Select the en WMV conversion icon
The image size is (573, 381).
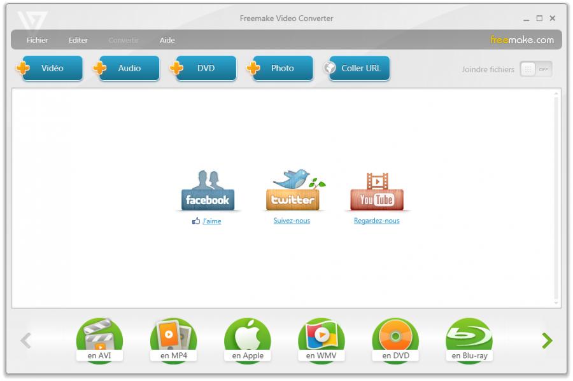pos(322,341)
